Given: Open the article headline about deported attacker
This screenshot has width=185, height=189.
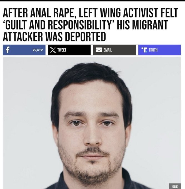Looking at the screenshot, I should (90, 24).
